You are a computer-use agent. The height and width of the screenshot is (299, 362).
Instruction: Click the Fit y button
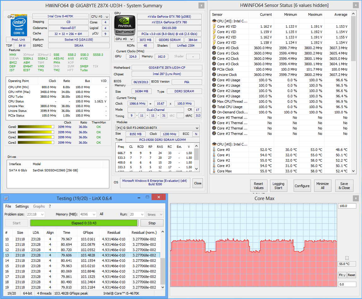tap(342, 275)
